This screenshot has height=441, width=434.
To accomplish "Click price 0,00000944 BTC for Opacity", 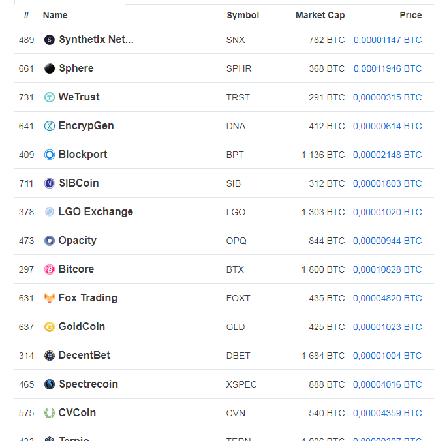I will click(x=388, y=241).
